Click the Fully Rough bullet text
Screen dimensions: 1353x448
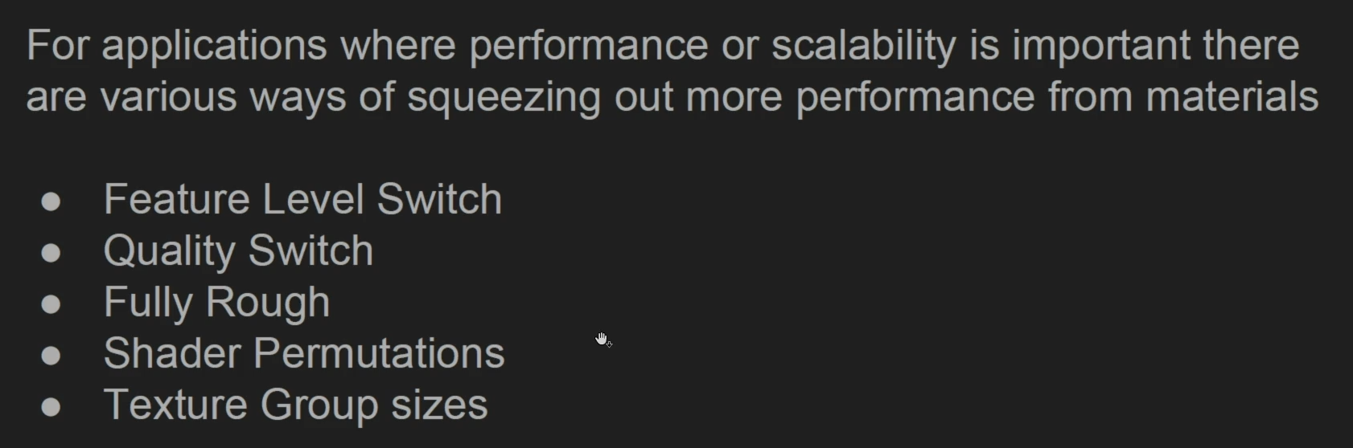click(x=216, y=303)
